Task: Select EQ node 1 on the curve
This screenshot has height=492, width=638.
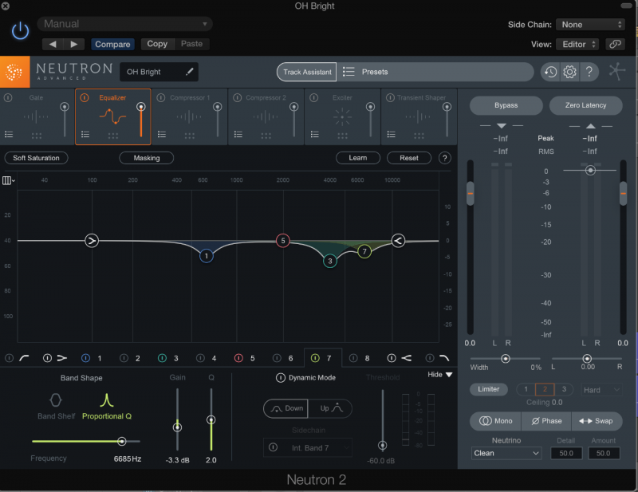Action: click(207, 256)
